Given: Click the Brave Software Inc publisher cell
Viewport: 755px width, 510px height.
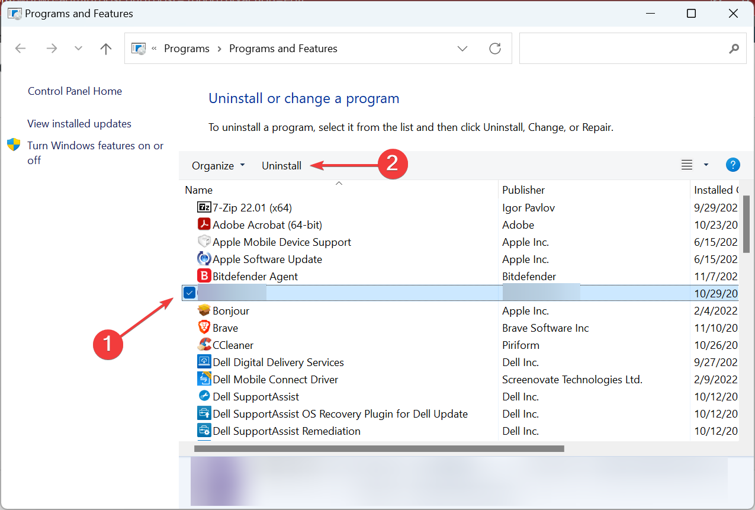Looking at the screenshot, I should [545, 328].
